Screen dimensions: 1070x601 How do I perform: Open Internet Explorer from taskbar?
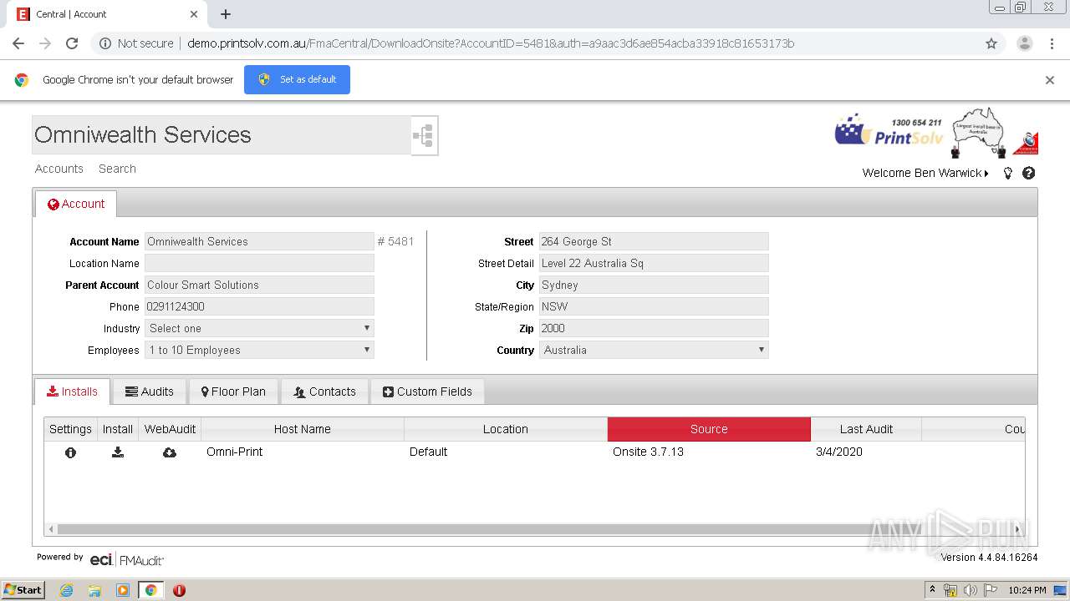(x=67, y=590)
